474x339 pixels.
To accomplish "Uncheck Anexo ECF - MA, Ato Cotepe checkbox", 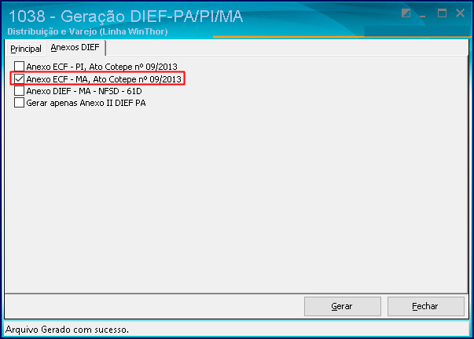I will [x=20, y=78].
